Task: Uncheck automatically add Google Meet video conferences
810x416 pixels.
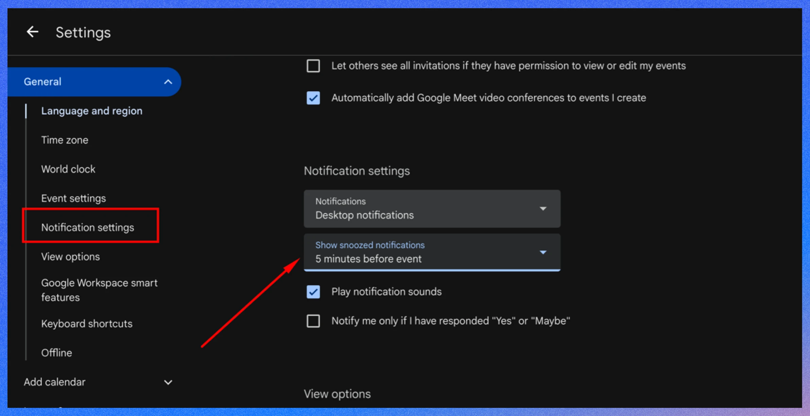Action: tap(313, 98)
